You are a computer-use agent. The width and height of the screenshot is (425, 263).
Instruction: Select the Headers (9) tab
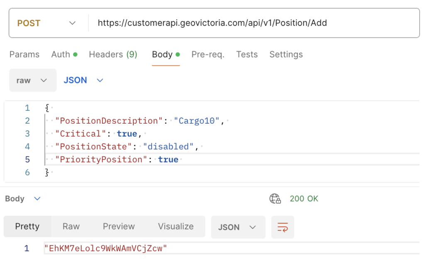113,54
